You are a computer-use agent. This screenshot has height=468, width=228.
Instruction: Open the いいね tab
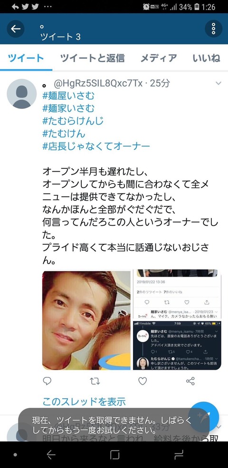[x=207, y=58]
